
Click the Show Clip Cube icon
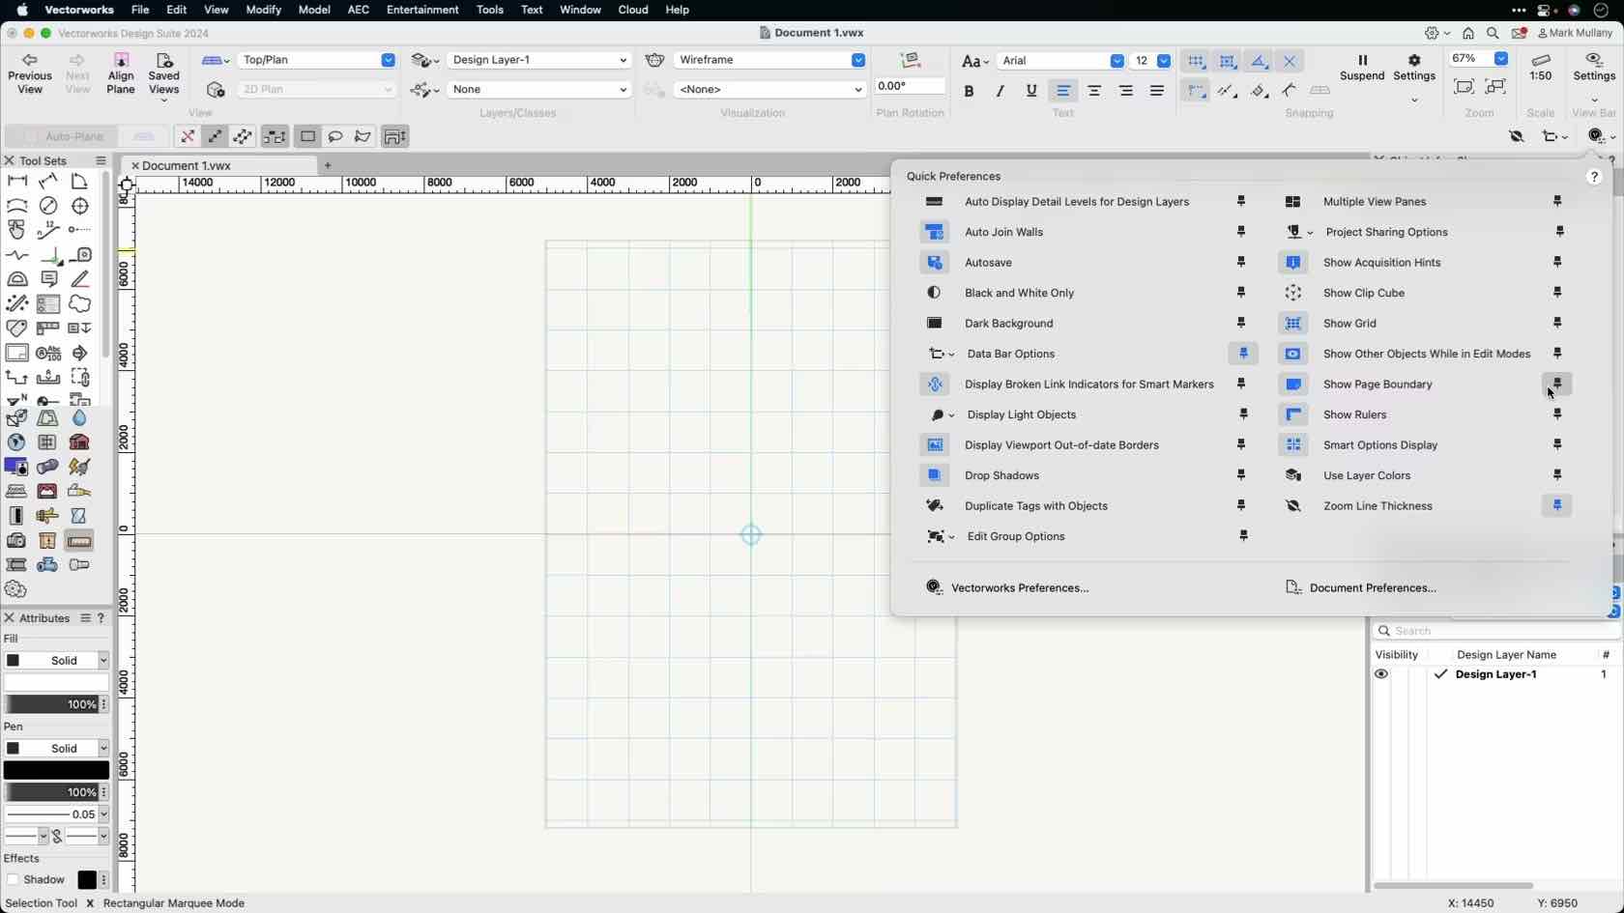tap(1293, 293)
